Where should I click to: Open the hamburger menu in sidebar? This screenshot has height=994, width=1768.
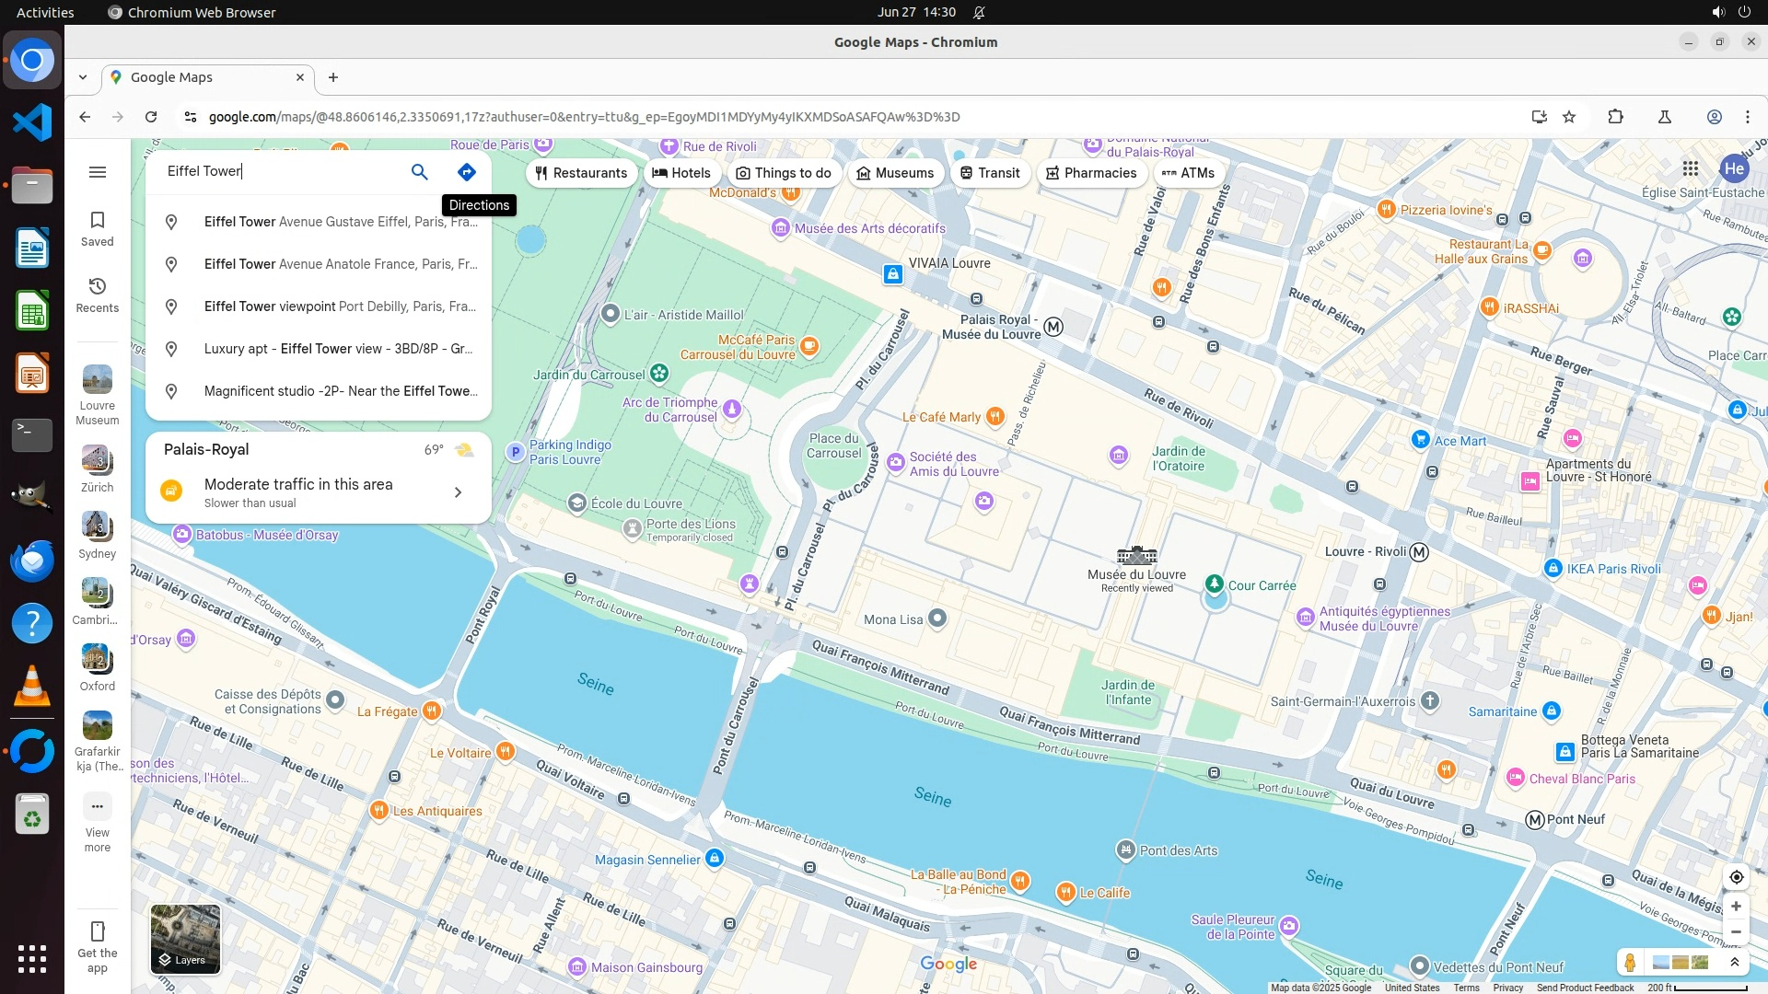pyautogui.click(x=98, y=172)
